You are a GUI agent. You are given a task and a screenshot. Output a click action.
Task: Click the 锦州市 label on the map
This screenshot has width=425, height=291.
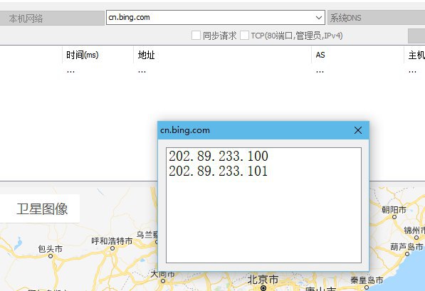click(414, 231)
